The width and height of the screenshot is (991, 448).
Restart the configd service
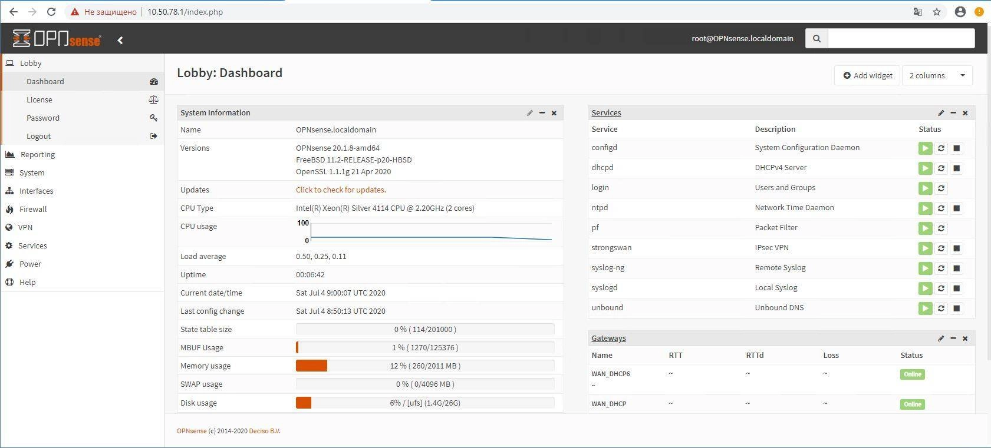click(x=941, y=148)
